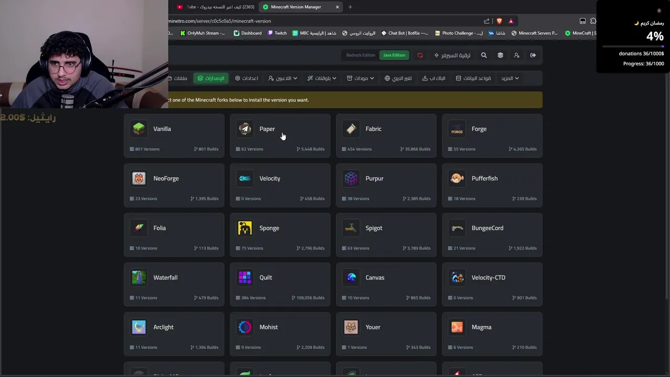Click the Mohist icon

245,327
